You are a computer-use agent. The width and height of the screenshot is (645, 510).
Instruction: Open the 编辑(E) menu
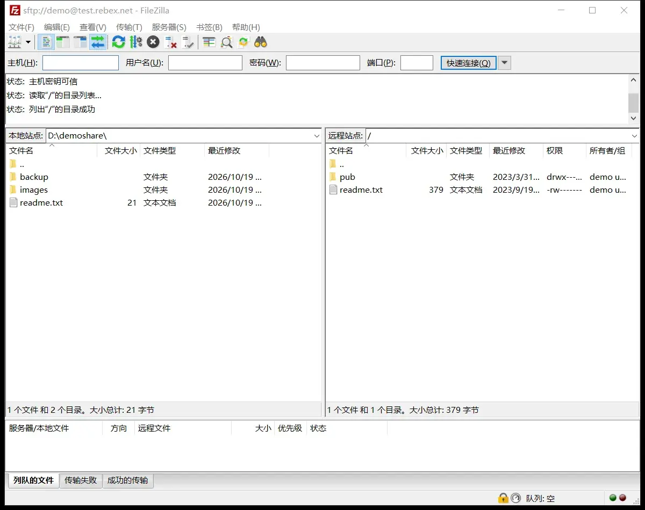[x=57, y=27]
